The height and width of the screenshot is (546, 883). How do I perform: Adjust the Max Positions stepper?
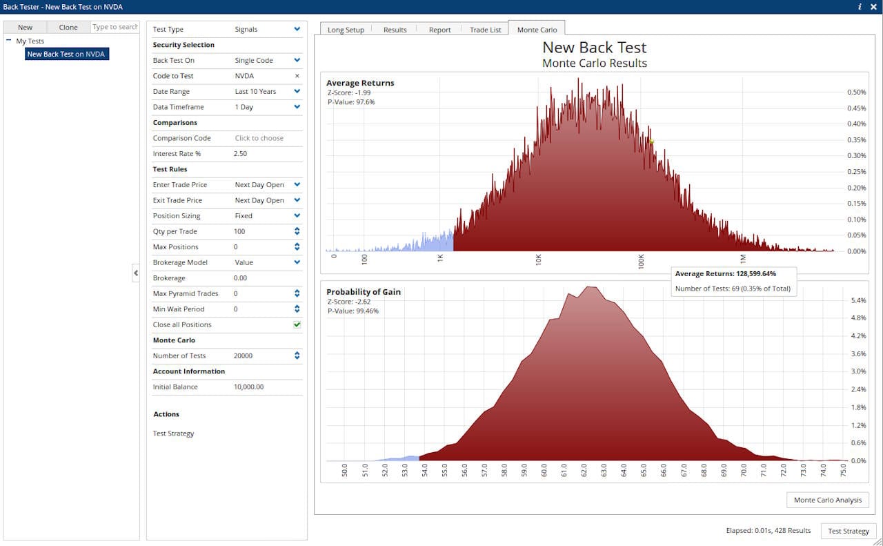(x=297, y=247)
